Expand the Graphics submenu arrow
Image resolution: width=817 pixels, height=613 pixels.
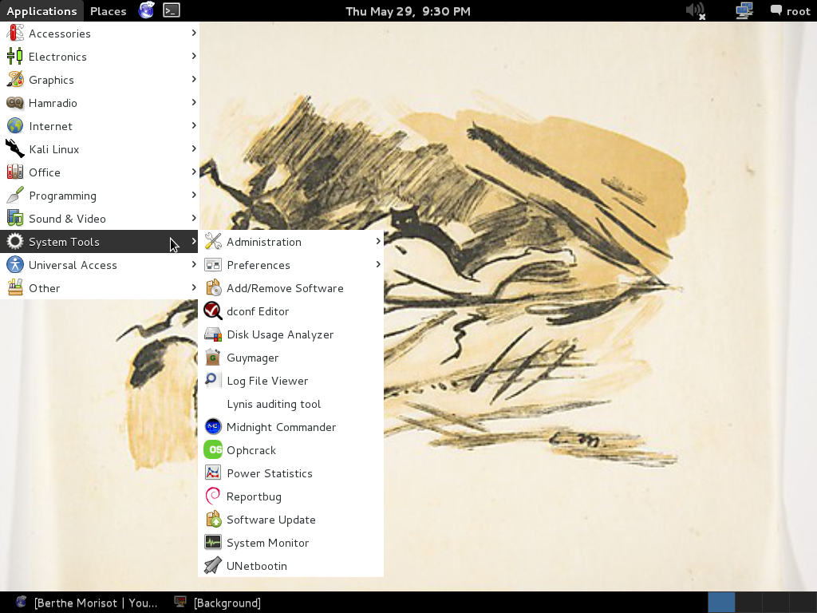pyautogui.click(x=194, y=79)
